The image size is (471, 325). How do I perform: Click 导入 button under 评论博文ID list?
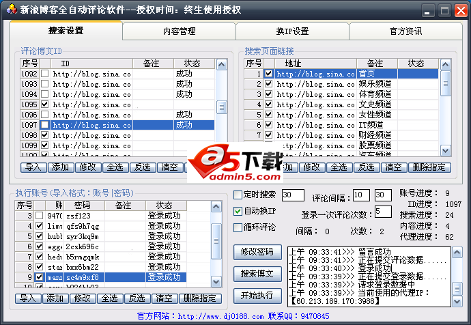point(33,167)
